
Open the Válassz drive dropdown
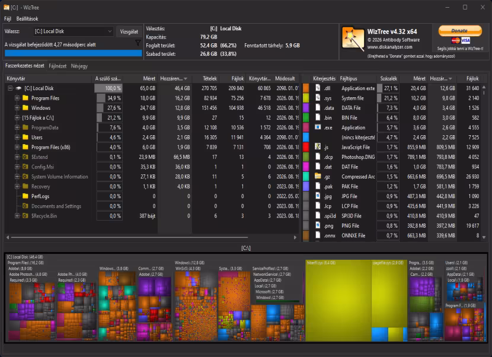pos(73,31)
